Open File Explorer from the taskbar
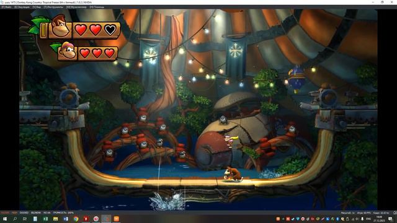 55,219
